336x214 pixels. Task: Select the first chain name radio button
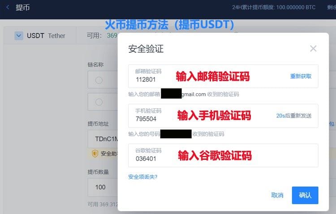(x=99, y=80)
